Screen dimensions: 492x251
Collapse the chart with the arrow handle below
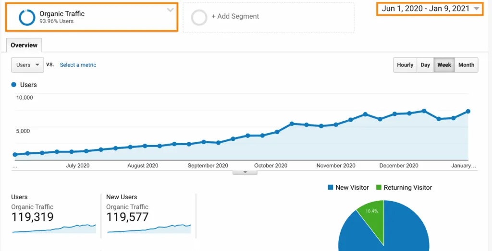coord(245,172)
